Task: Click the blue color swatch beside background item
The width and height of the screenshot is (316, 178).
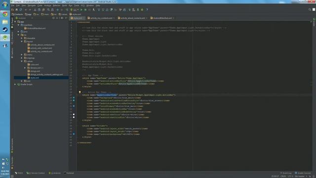Action: (x=74, y=98)
